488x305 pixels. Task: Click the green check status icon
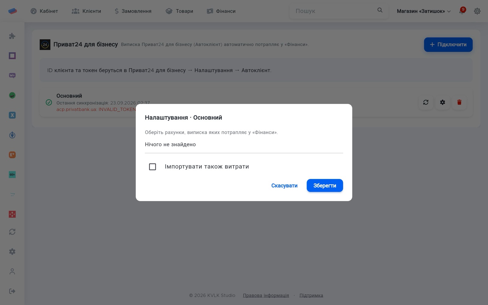[49, 102]
